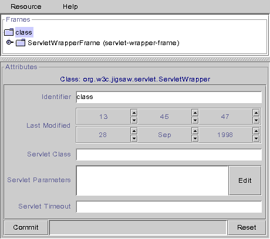Select the class tree item
Screen dimensions: 270x239
pos(24,32)
